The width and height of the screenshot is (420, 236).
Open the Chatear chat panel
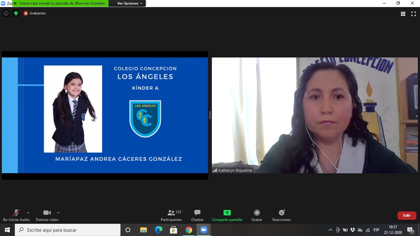tap(197, 215)
